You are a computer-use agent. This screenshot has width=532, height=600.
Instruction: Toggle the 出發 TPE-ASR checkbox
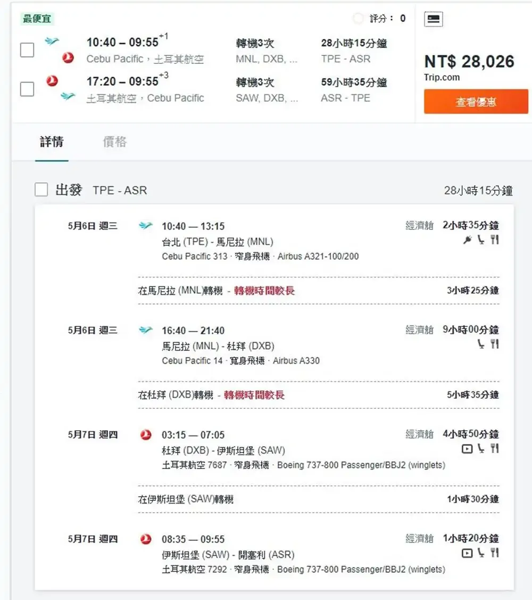tap(41, 190)
